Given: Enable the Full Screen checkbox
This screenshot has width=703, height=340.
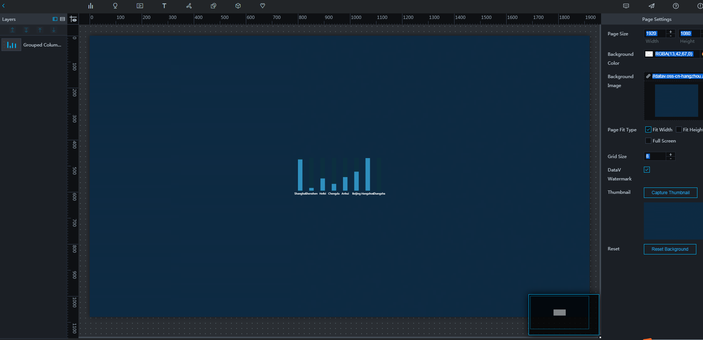Looking at the screenshot, I should (648, 141).
